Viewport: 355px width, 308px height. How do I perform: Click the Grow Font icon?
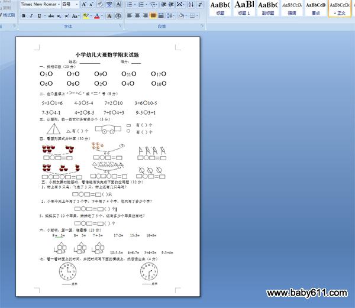[83, 4]
